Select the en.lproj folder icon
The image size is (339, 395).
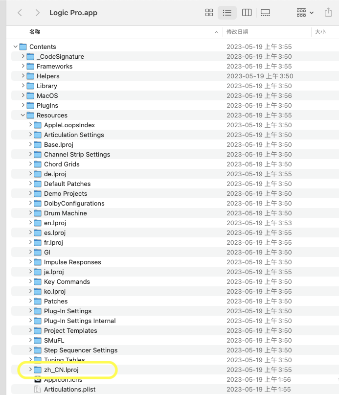[38, 223]
